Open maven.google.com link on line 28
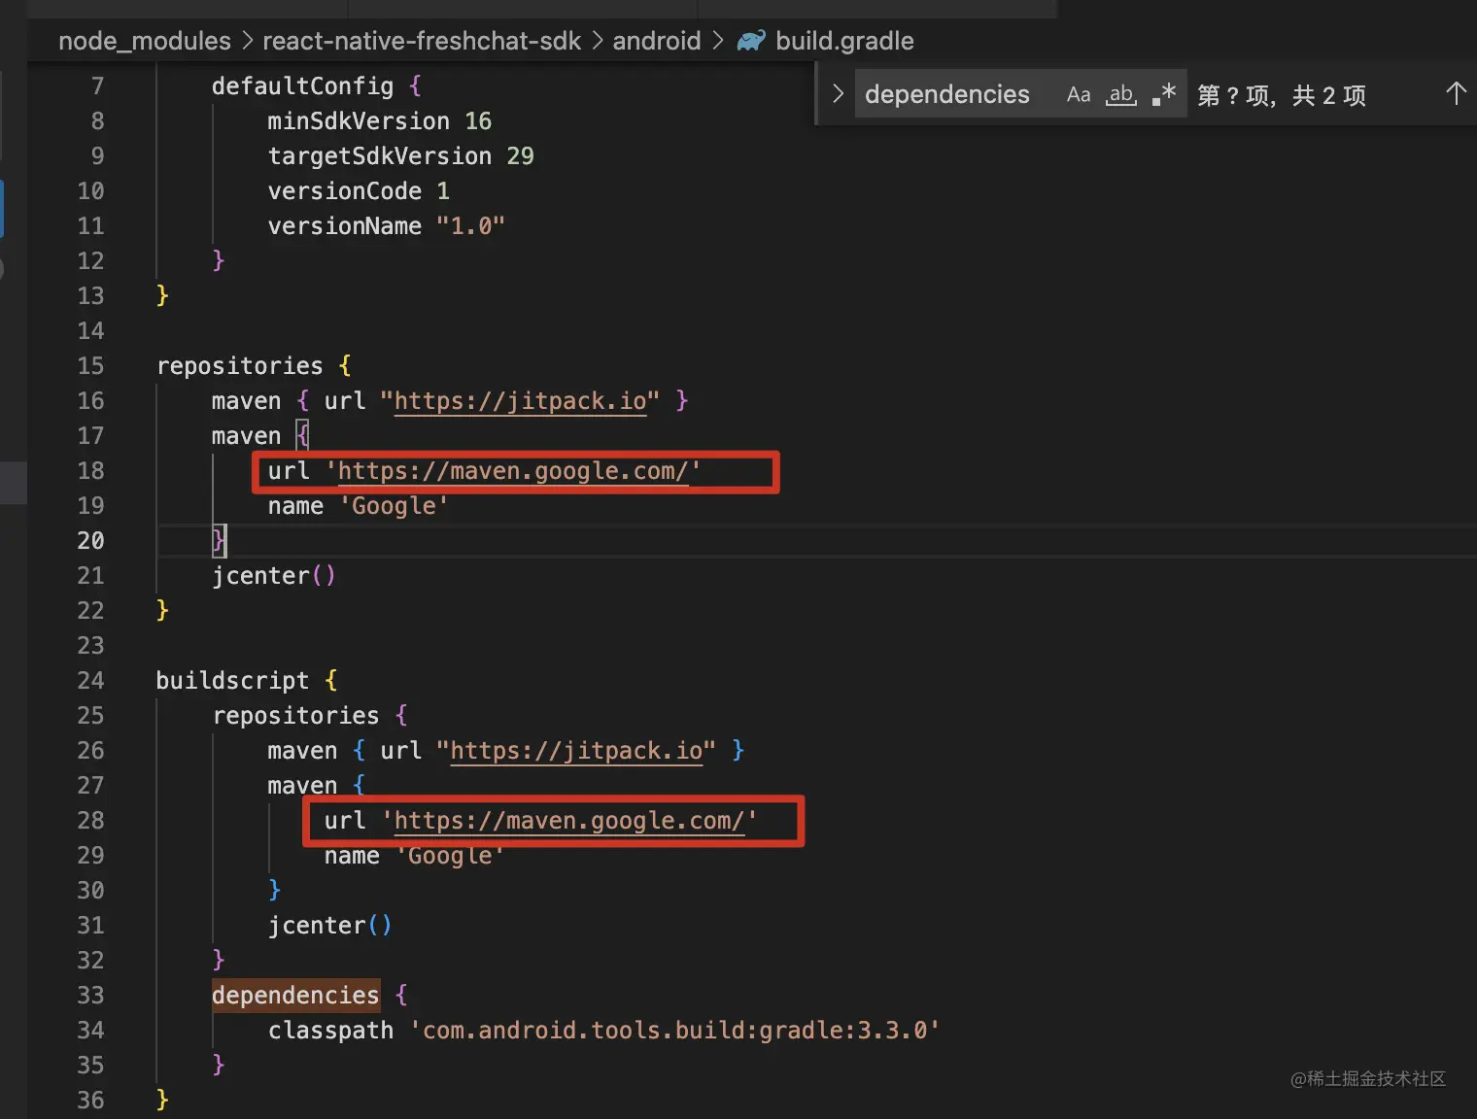 [569, 821]
